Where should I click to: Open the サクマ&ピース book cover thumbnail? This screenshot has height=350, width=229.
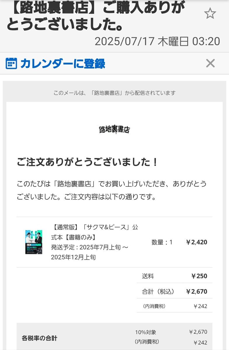(x=34, y=242)
